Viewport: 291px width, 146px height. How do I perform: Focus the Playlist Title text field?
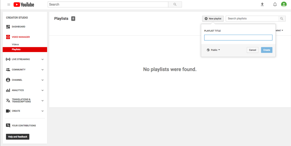coord(238,37)
